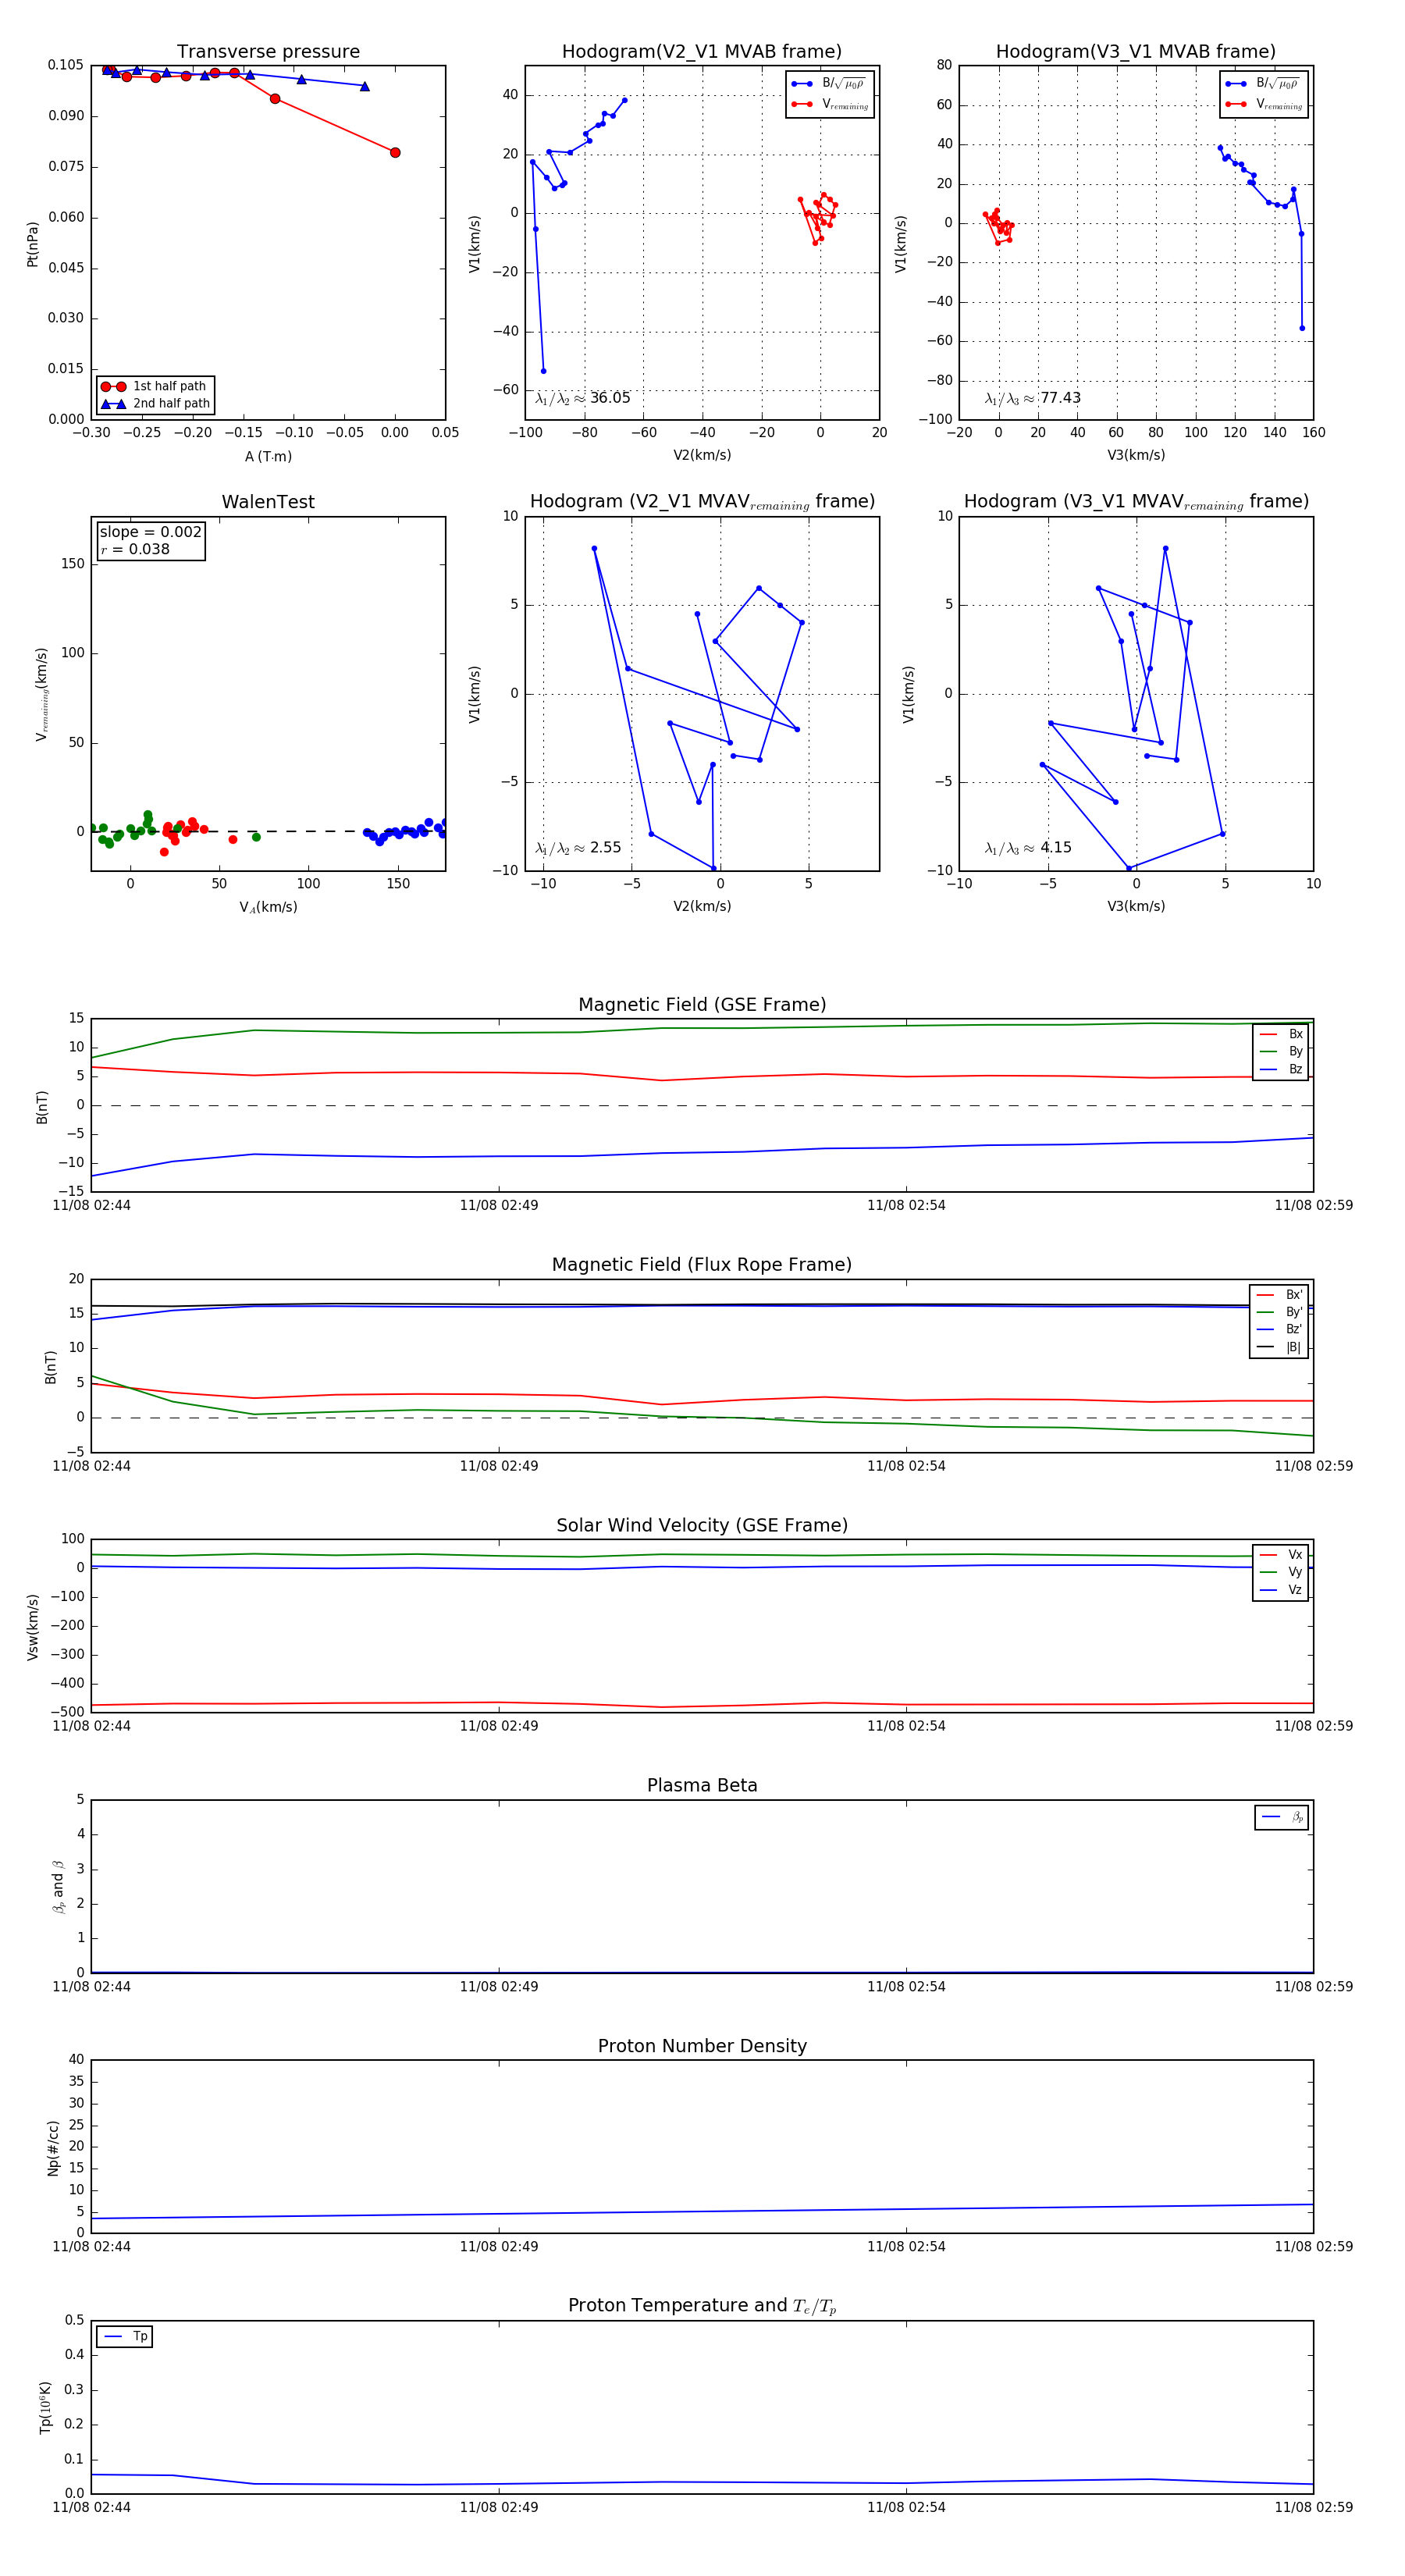The width and height of the screenshot is (1405, 2576).
Task: Click the 'Solar Wind Velocity (GSE Frame)' title
Action: pos(702,1525)
